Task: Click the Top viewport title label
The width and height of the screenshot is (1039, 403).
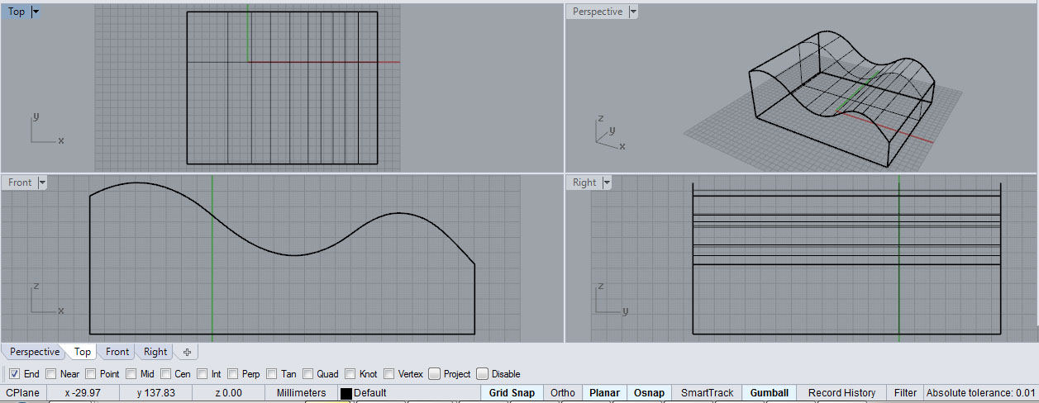Action: click(17, 12)
